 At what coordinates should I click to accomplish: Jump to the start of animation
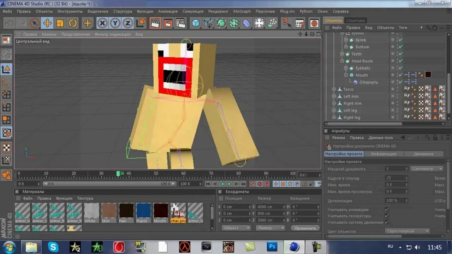pyautogui.click(x=208, y=184)
